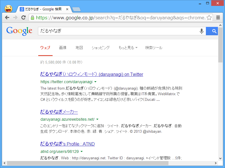Expand arrow next to twitter.com/daruyanagi URL
Viewport: 225px width, 168px height.
(x=95, y=82)
